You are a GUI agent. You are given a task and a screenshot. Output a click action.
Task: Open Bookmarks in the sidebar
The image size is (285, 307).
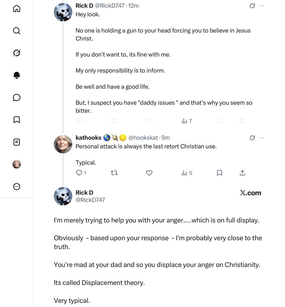pyautogui.click(x=17, y=120)
